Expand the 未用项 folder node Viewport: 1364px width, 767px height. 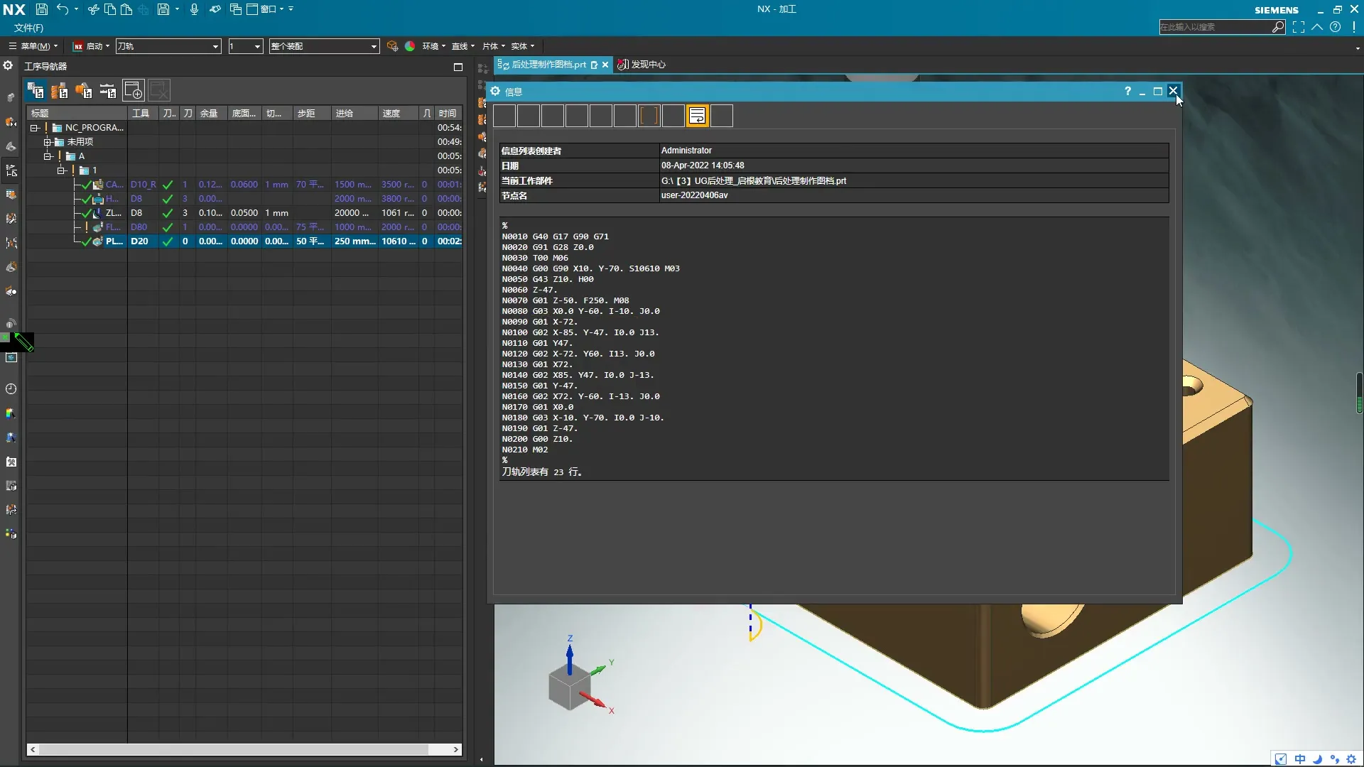(48, 142)
